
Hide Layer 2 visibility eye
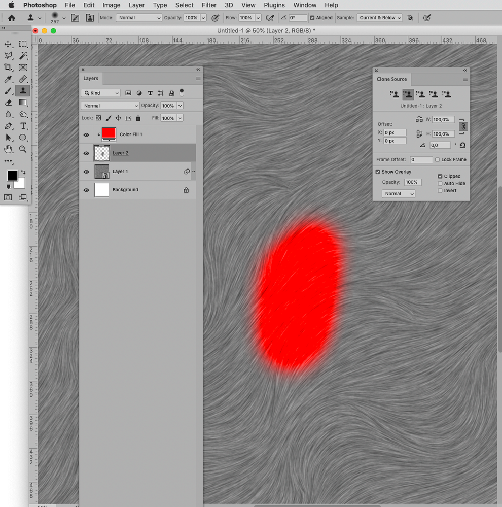click(x=86, y=153)
